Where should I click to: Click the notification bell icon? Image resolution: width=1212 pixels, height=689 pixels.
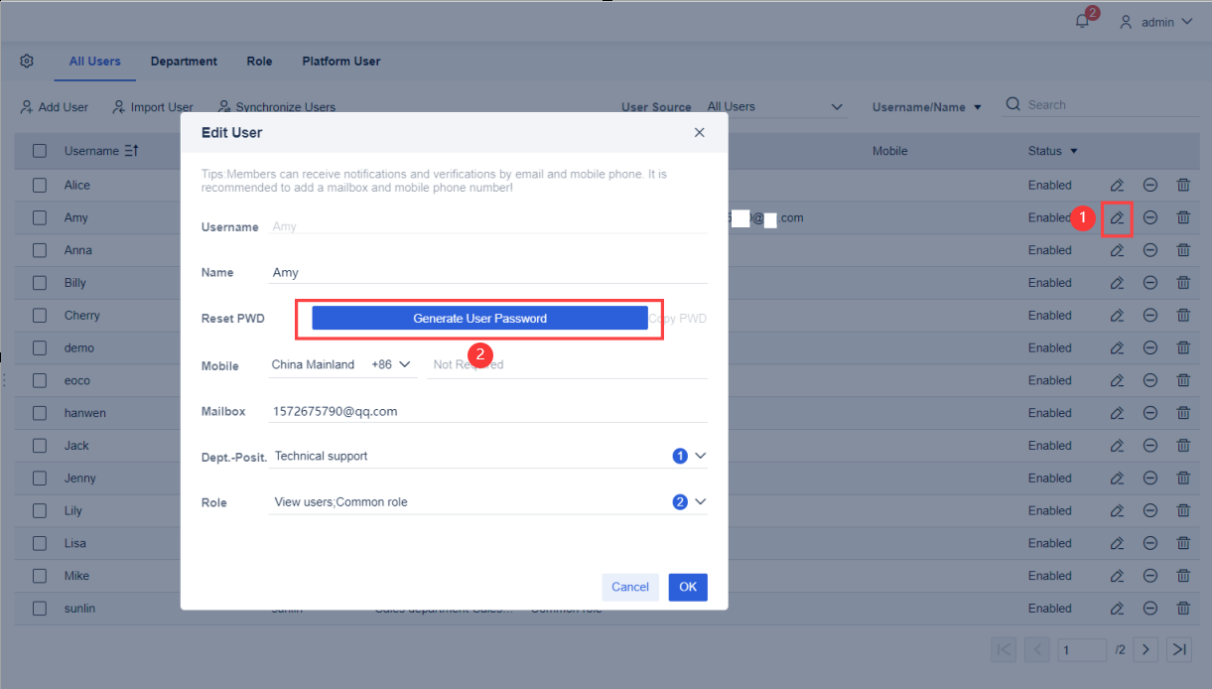coord(1082,21)
